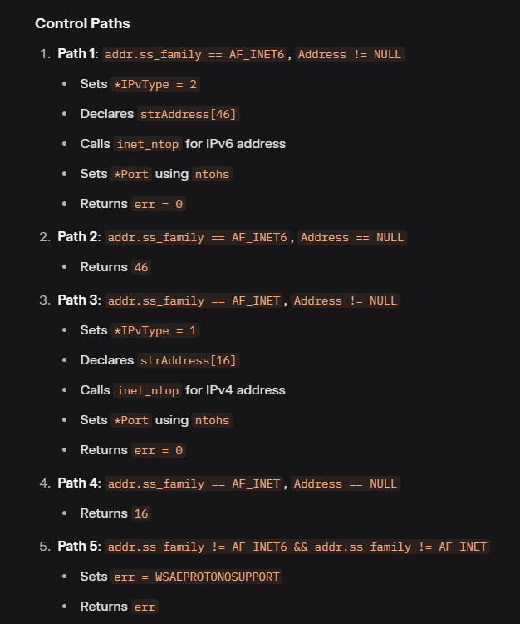
Task: Click the *Port code under Path 3
Action: click(x=131, y=421)
